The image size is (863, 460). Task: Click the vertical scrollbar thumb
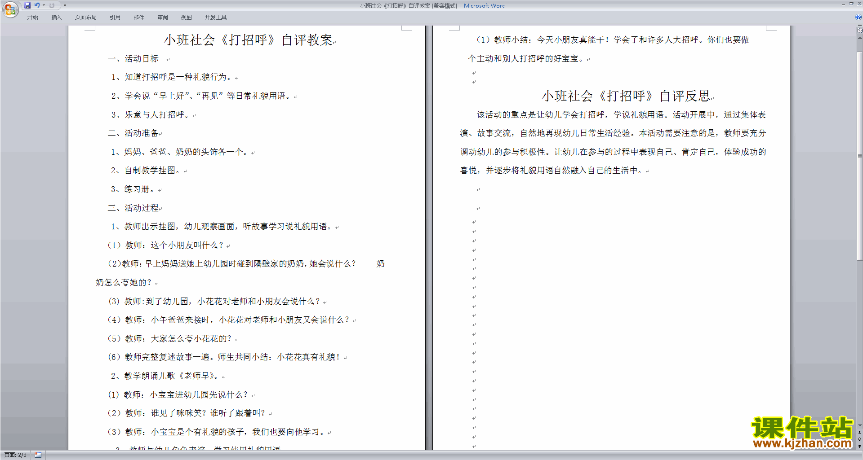coord(859,156)
